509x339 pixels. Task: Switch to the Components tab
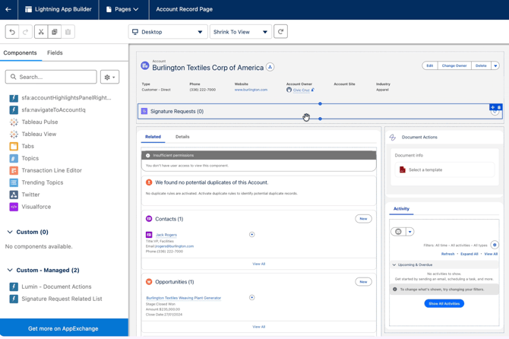pos(20,52)
